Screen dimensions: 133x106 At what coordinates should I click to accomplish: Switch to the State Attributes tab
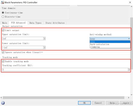[x=55, y=23]
